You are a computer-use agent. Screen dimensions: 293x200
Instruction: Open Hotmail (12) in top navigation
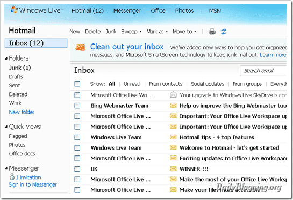click(x=88, y=11)
